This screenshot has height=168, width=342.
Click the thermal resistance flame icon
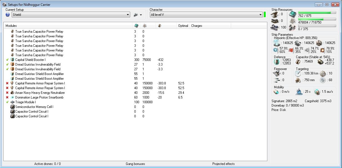(291, 50)
